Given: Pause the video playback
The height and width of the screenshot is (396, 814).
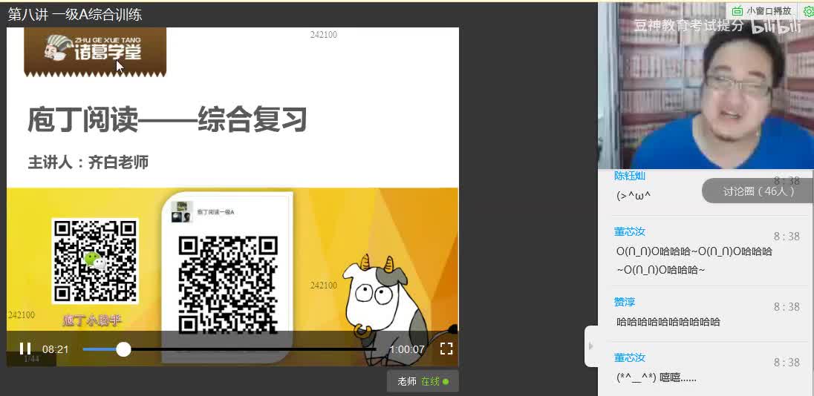Looking at the screenshot, I should coord(25,349).
